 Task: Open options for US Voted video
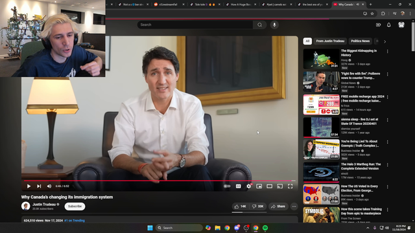pos(388,187)
